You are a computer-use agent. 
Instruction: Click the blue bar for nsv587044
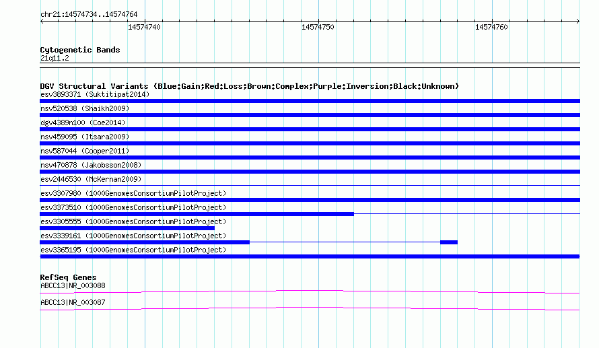310,158
